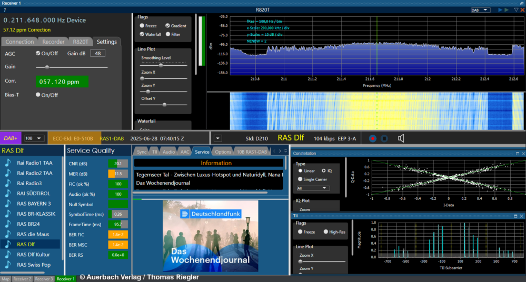
Task: Click the music note icon for Rai Radio2 TAA
Action: (8, 173)
